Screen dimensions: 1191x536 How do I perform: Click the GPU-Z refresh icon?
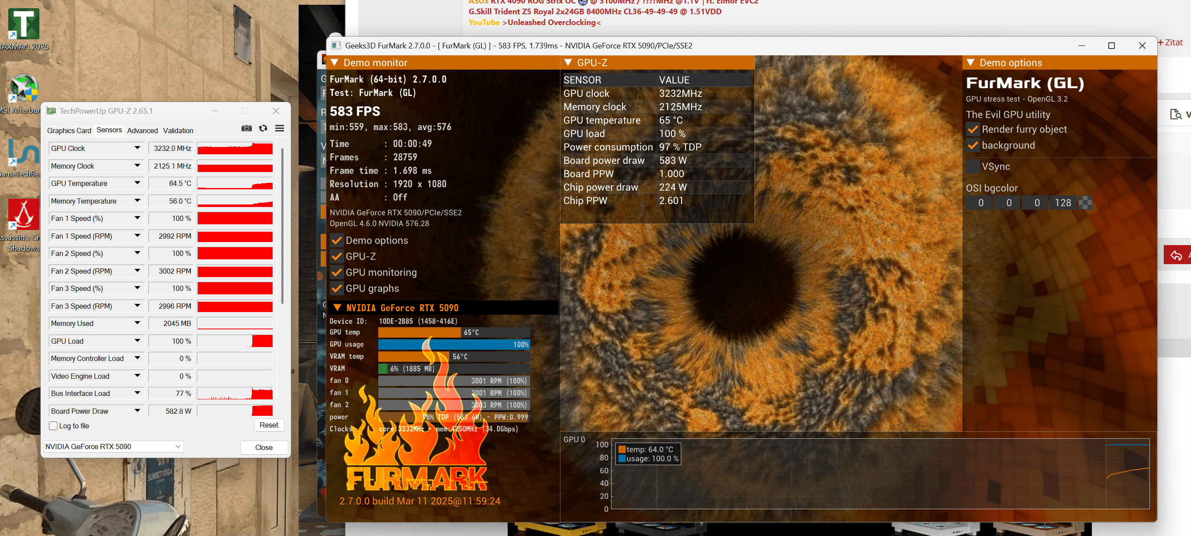pyautogui.click(x=263, y=128)
